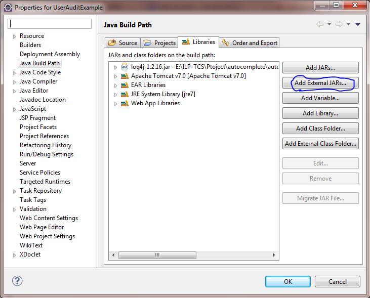The height and width of the screenshot is (298, 370).
Task: Select Project References in the tree
Action: (45, 136)
